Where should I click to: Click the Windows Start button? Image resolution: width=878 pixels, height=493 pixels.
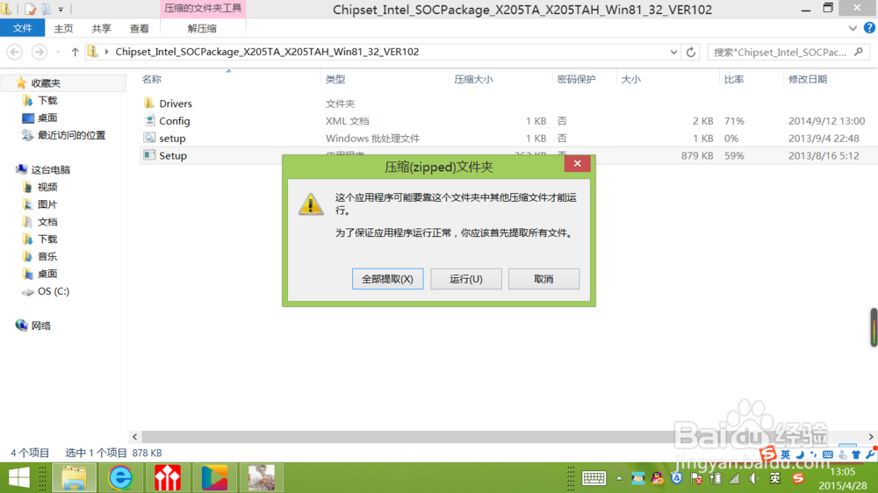[19, 478]
